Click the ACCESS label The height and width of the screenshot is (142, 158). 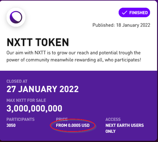pyautogui.click(x=113, y=120)
